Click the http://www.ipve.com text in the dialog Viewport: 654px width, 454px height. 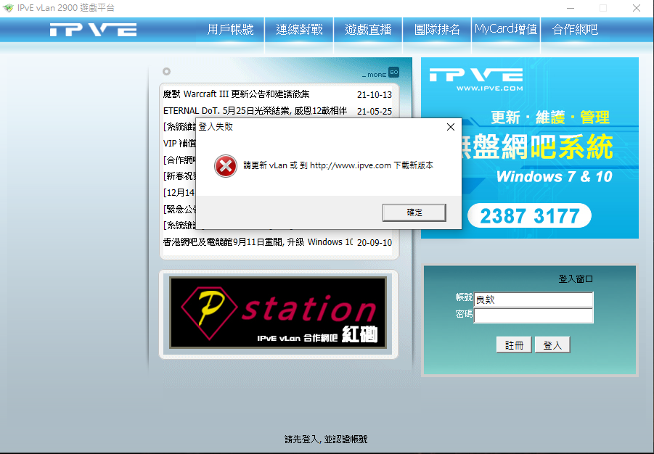coord(351,165)
